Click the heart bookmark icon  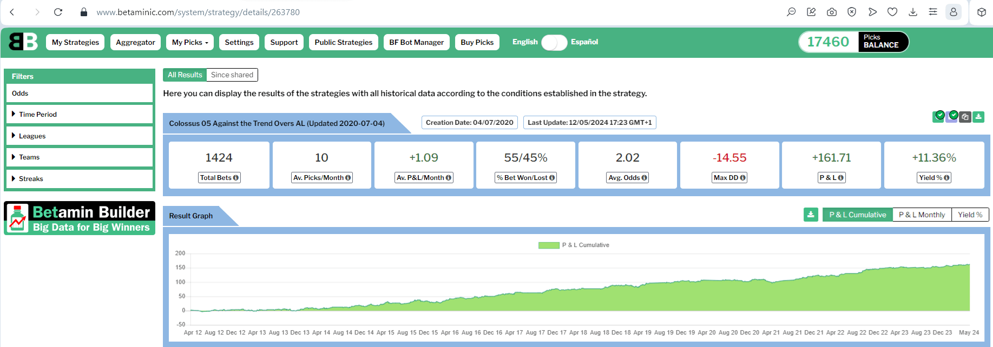point(892,12)
